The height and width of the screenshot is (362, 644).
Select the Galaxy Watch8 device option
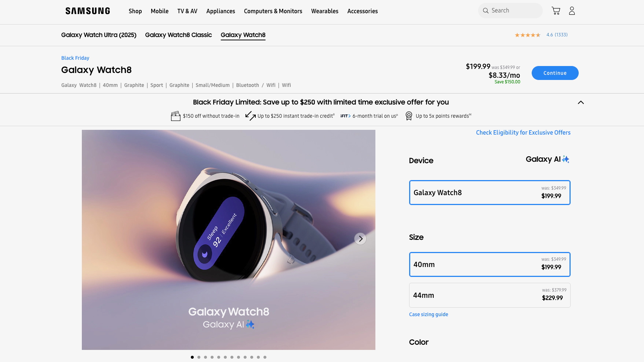(490, 193)
